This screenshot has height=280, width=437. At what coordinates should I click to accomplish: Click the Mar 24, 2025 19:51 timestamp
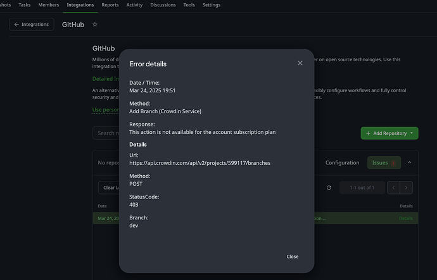(153, 90)
